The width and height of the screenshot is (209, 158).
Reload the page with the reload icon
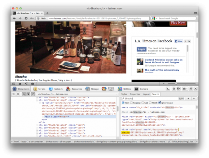26,18
